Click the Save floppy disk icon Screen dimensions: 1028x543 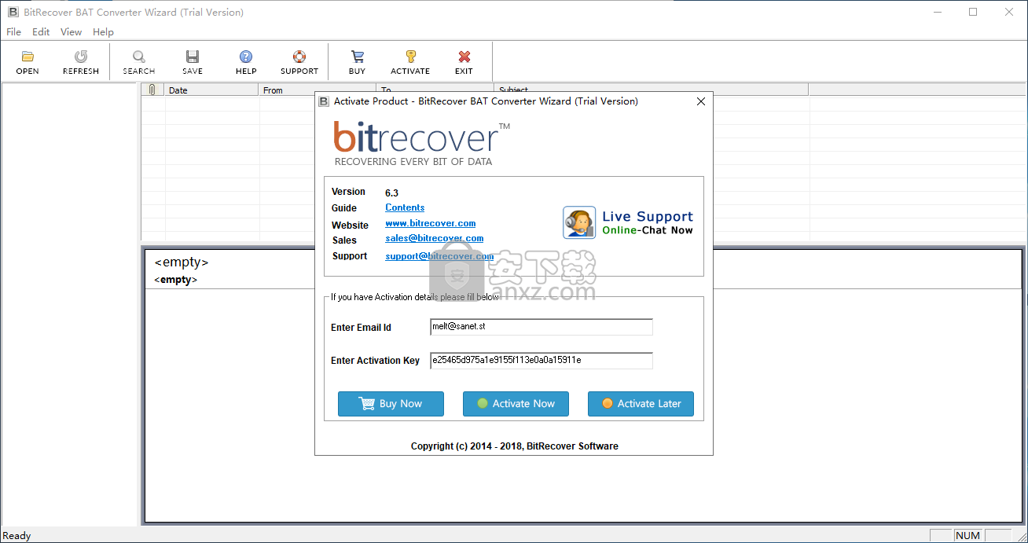tap(193, 57)
